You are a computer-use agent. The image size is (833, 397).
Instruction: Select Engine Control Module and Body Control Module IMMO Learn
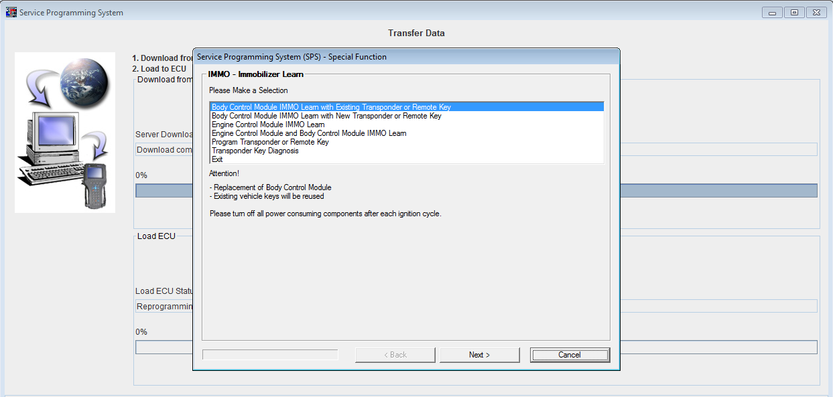pos(407,133)
